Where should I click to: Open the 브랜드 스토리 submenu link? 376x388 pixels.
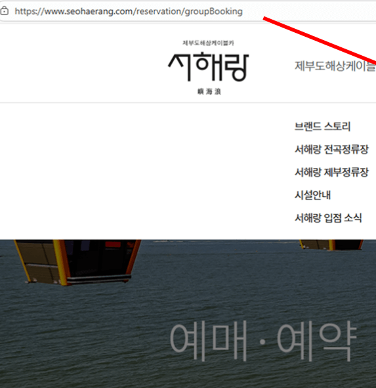322,126
